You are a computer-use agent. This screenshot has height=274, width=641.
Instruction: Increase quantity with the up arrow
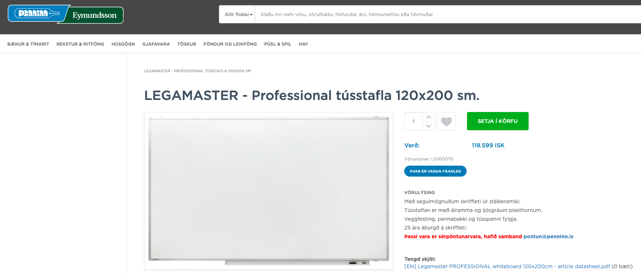429,117
